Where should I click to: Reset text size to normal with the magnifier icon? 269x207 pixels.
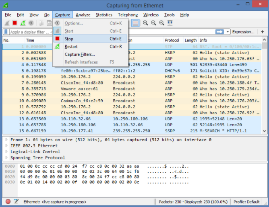161,23
